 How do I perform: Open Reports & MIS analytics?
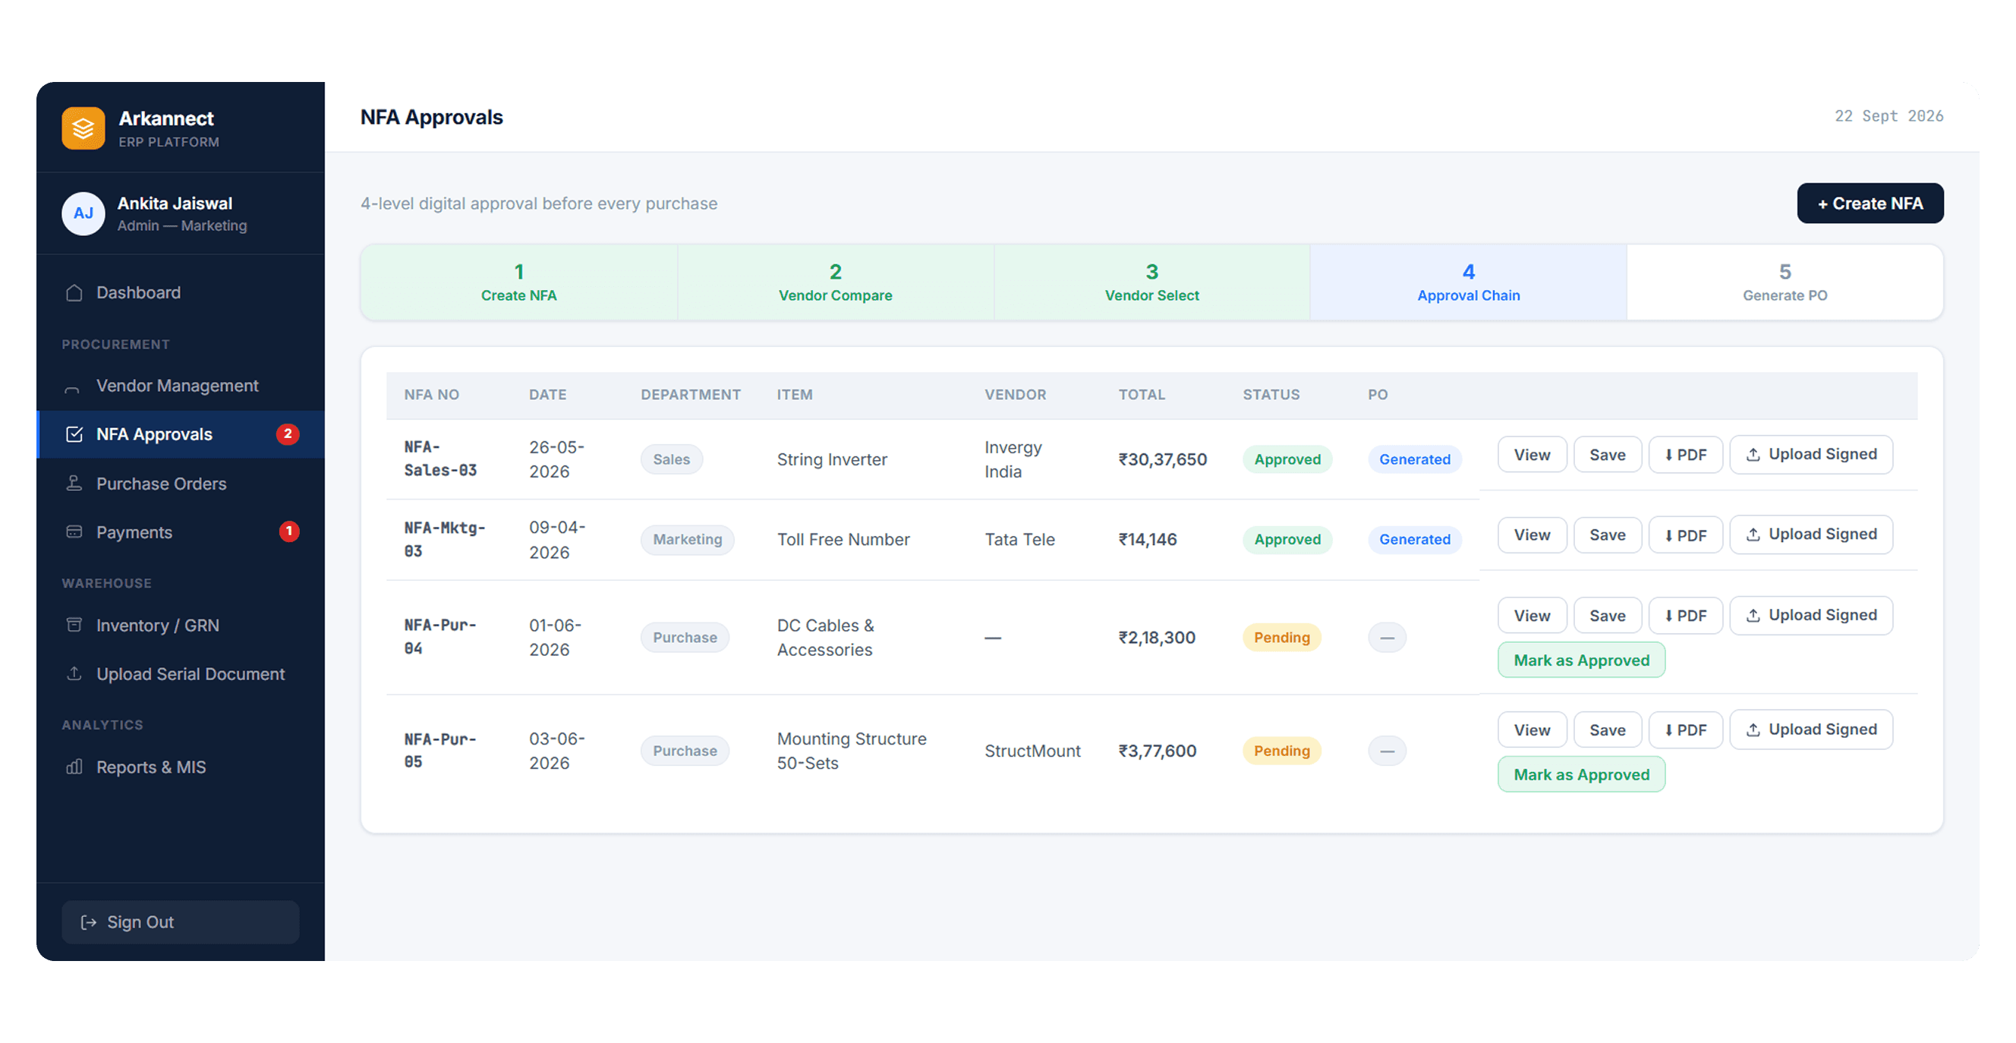click(181, 767)
